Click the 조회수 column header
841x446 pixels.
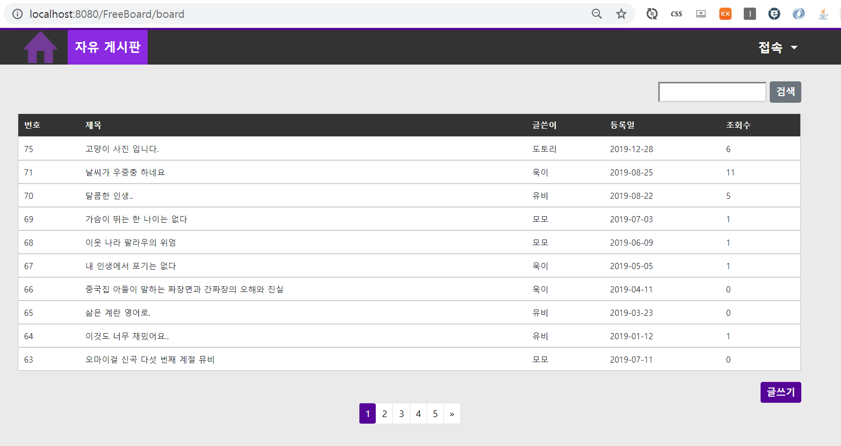point(738,125)
